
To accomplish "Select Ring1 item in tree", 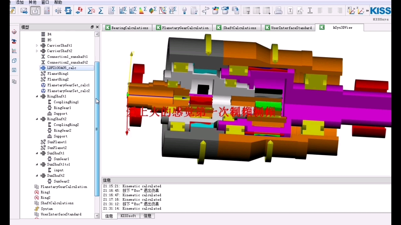I will coord(45,192).
